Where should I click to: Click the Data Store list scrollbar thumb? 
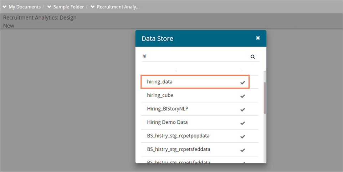(x=265, y=98)
